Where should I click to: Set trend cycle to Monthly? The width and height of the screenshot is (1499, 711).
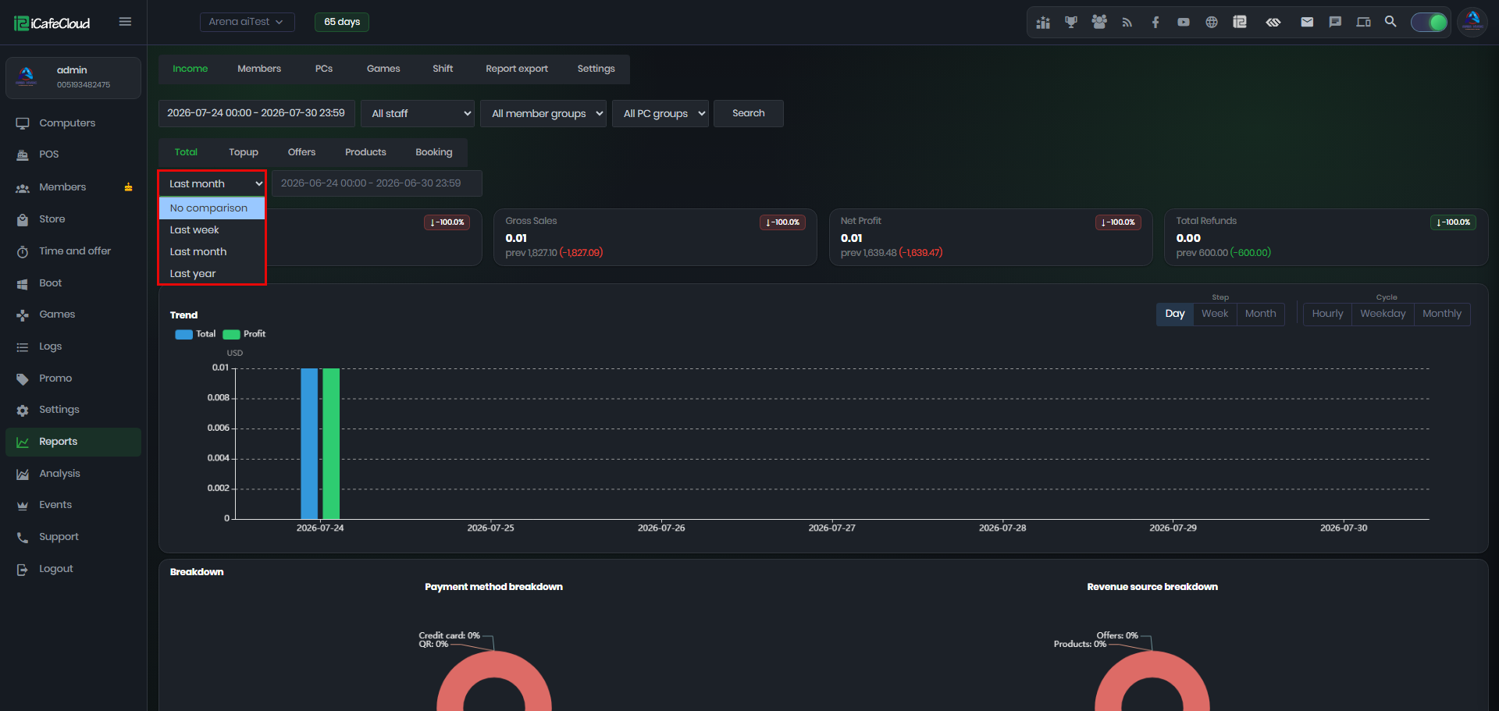point(1442,314)
